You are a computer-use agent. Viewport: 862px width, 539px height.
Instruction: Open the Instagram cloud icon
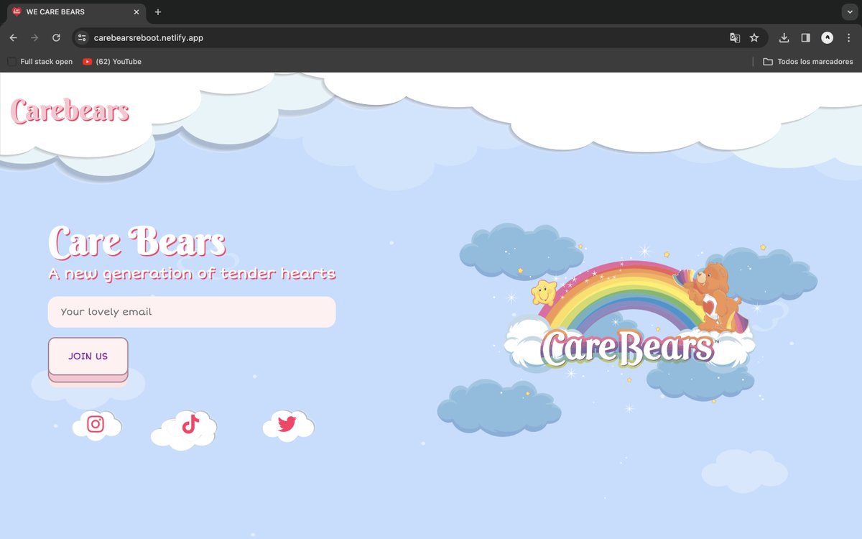[96, 424]
